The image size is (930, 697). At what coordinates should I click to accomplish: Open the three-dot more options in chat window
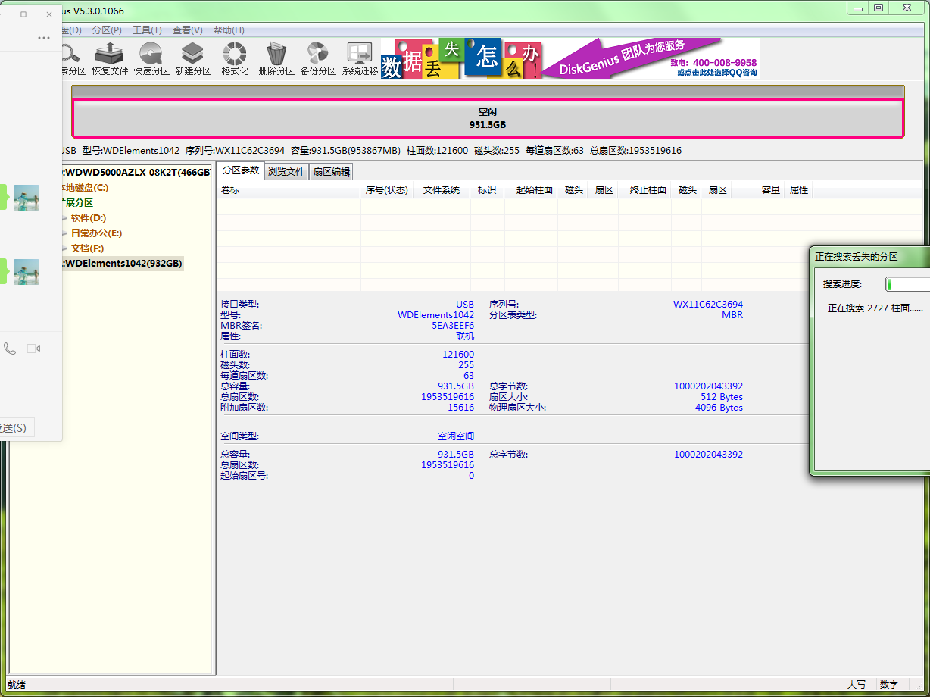point(44,38)
